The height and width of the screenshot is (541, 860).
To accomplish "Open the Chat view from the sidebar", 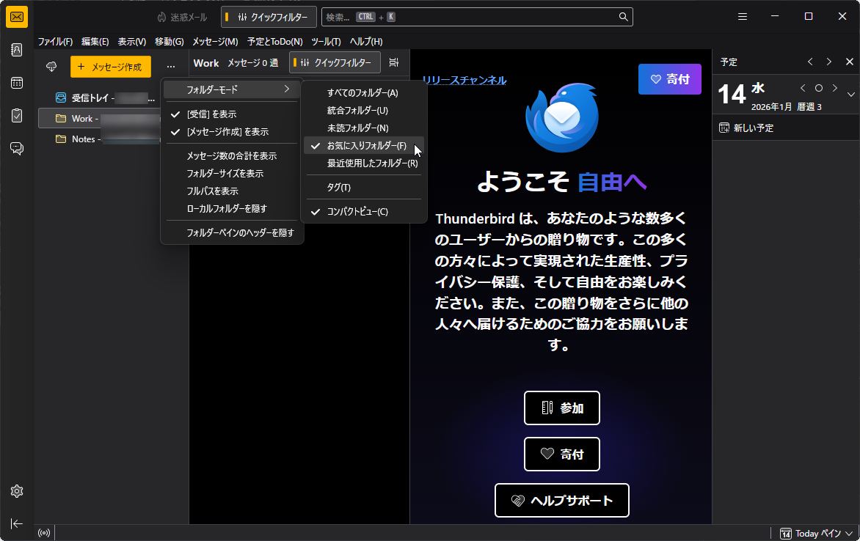I will pos(16,148).
